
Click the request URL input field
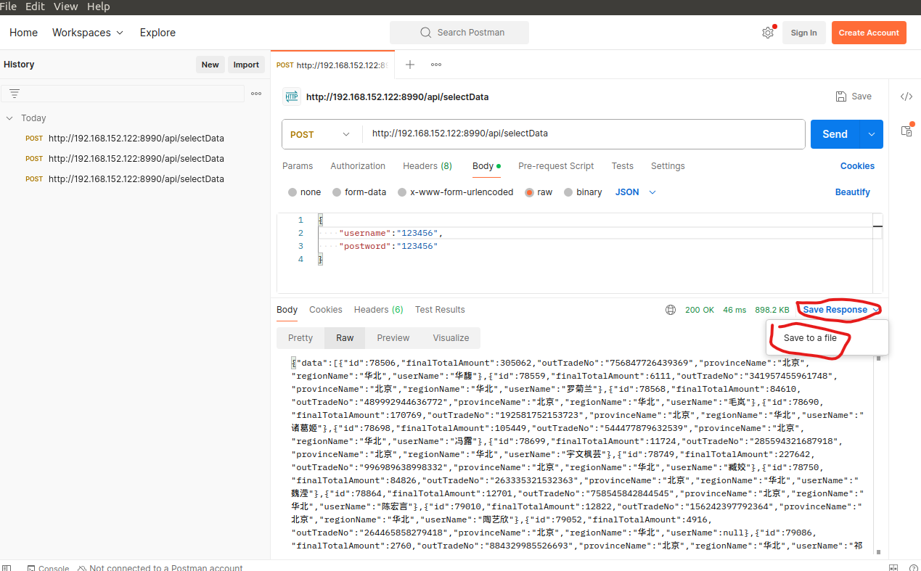pos(584,134)
